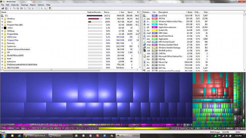Viewport: 246px width, 138px height.
Task: Click the Delete to Recycle Bin icon
Action: [29, 8]
